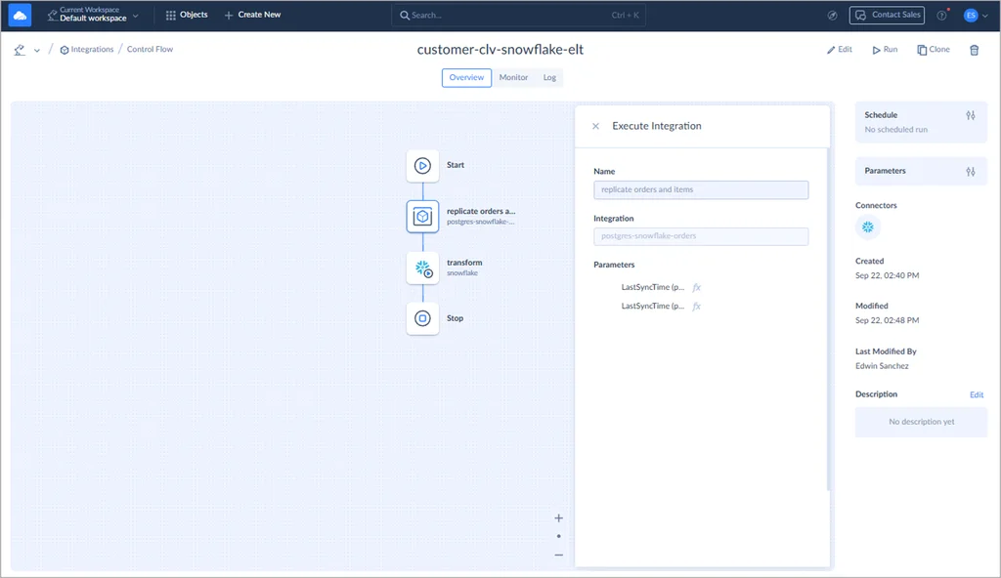
Task: Open the Objects grid menu
Action: 187,15
